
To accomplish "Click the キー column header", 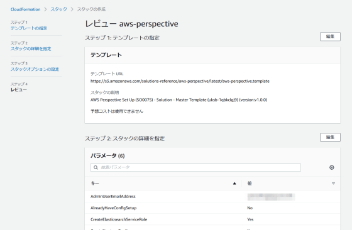I will [x=95, y=184].
